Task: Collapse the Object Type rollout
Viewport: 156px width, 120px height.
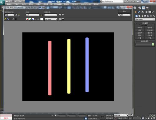Action: tap(145, 23)
